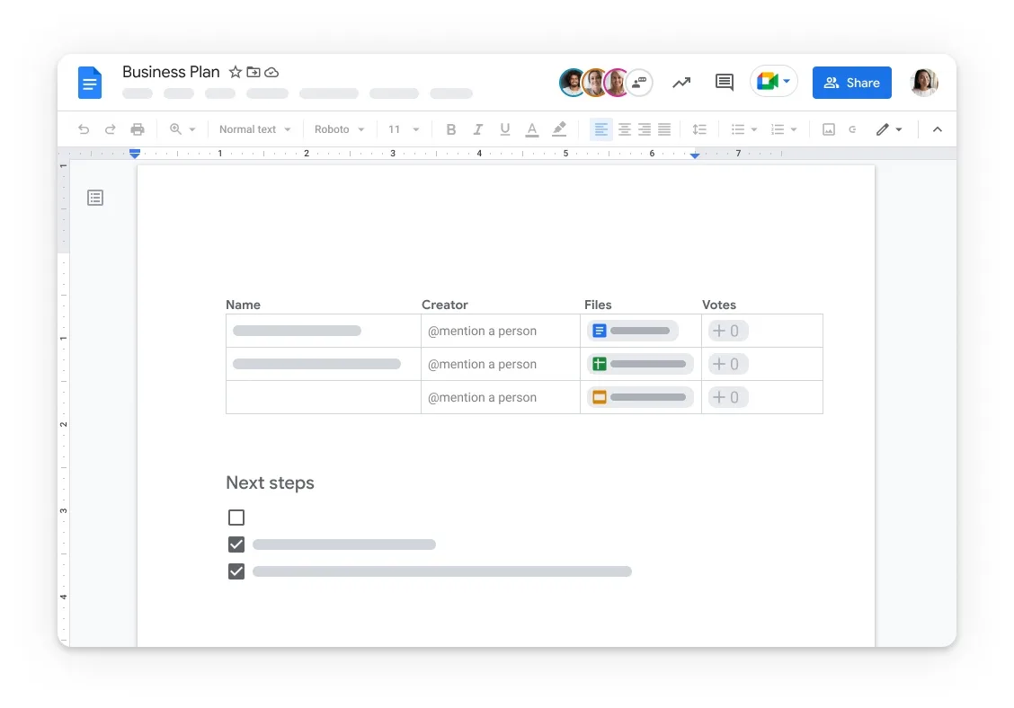This screenshot has width=1014, height=708.
Task: Click the Undo arrow
Action: [x=84, y=129]
